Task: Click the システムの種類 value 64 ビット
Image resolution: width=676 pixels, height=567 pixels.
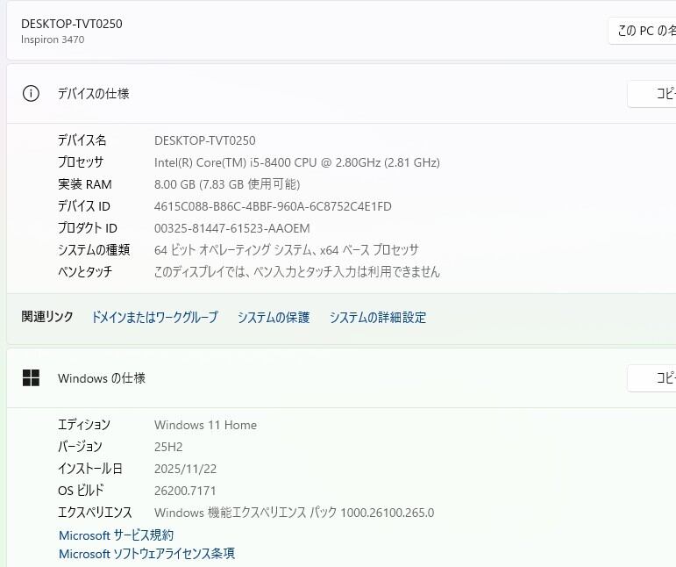Action: 286,250
